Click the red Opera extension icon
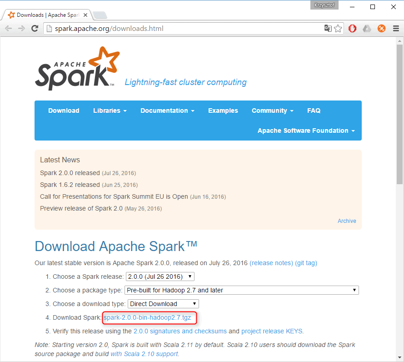The height and width of the screenshot is (362, 404). 353,28
